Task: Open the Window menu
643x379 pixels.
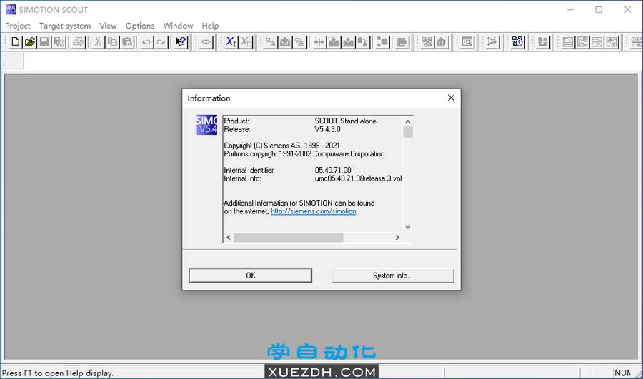Action: pos(178,26)
